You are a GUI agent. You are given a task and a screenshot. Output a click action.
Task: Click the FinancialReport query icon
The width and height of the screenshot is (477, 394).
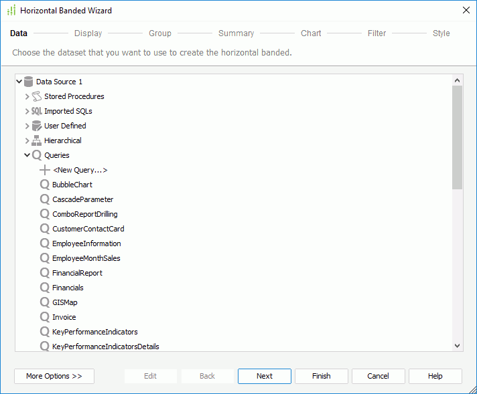click(x=45, y=273)
